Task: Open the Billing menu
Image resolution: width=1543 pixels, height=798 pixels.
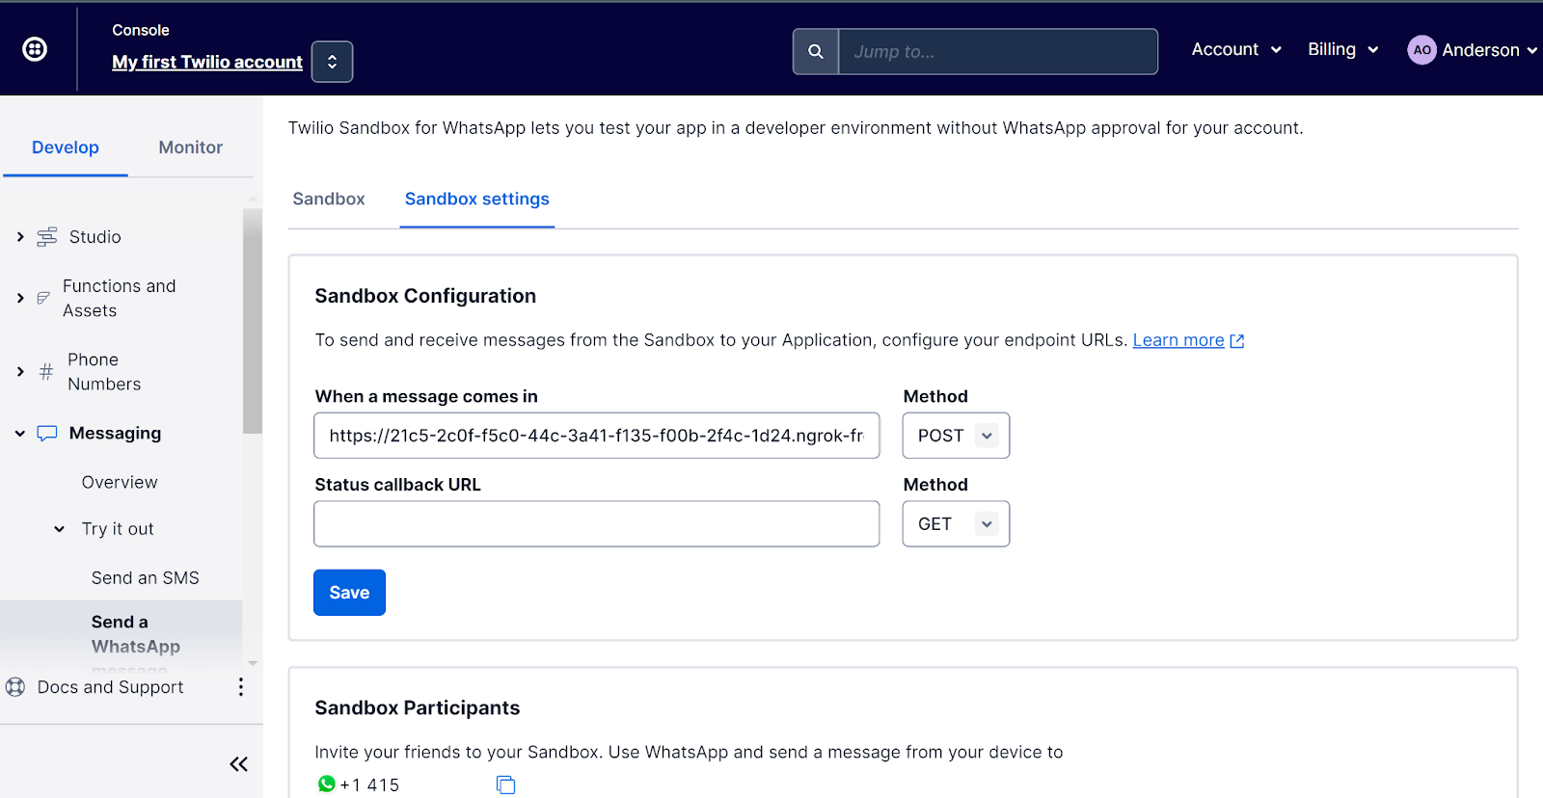Action: 1343,49
